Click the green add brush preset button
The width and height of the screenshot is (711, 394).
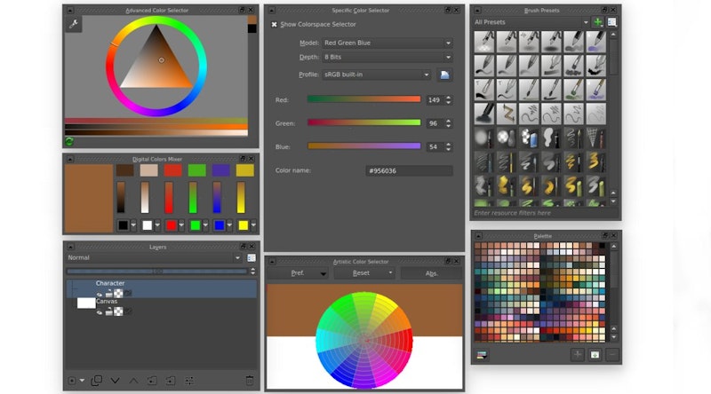click(598, 21)
